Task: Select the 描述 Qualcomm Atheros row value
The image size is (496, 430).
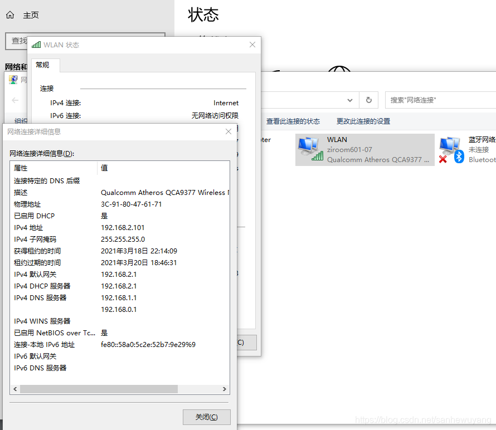Action: click(165, 193)
